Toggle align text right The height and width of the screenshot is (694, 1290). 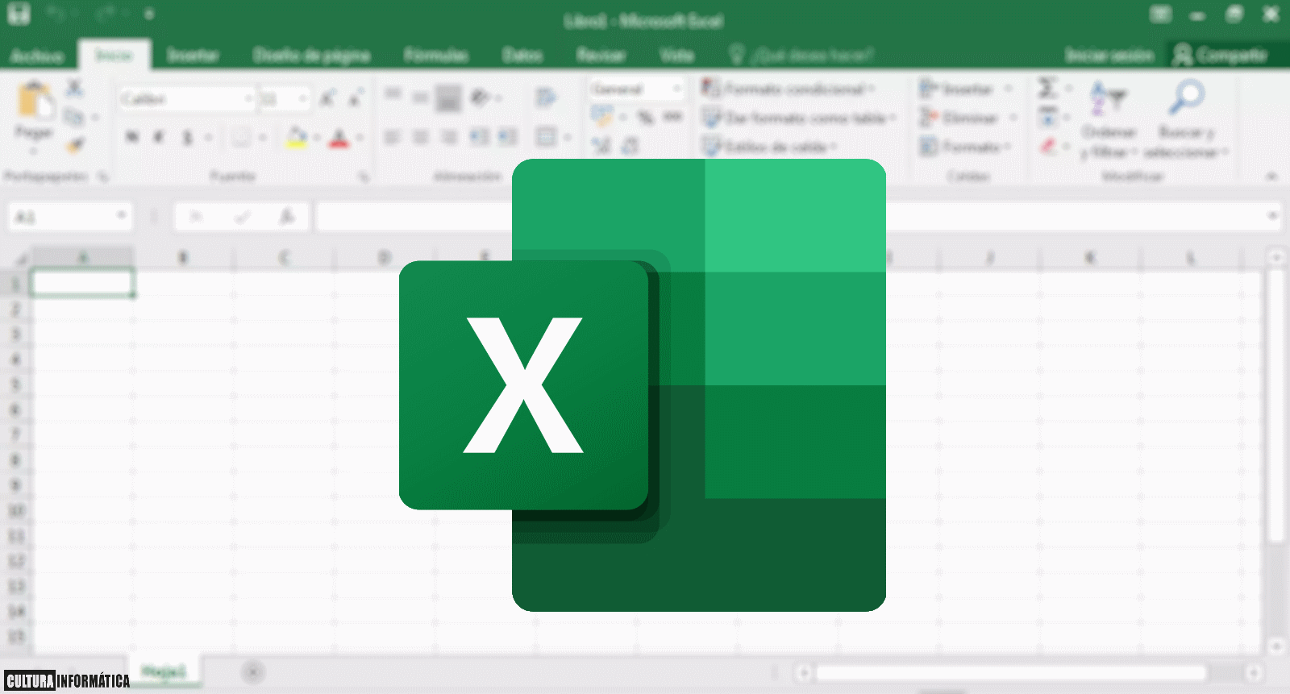(449, 137)
